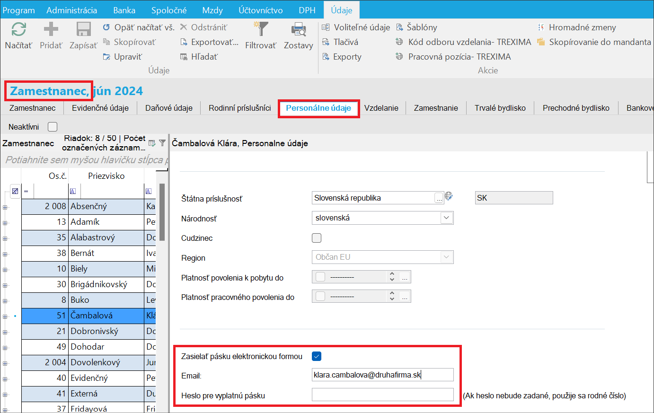Click in the Email input field
This screenshot has width=654, height=413.
tap(382, 375)
